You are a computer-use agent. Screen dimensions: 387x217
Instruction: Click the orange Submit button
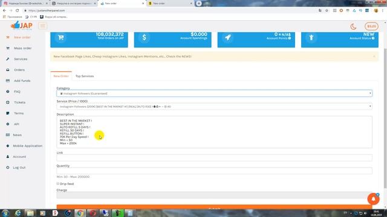[214, 207]
